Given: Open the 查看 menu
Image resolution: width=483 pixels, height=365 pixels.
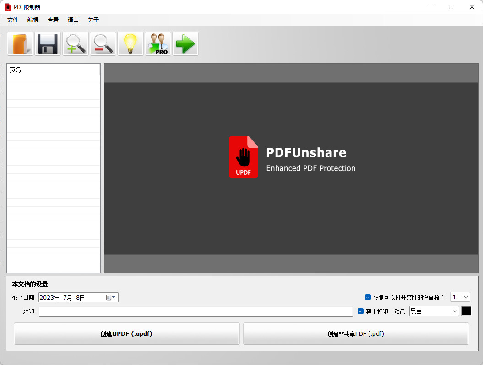Looking at the screenshot, I should pyautogui.click(x=53, y=20).
